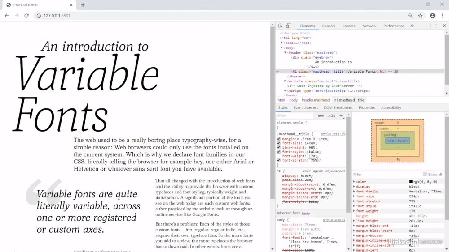Go back using the browser back arrow
This screenshot has width=449, height=252.
(x=7, y=16)
